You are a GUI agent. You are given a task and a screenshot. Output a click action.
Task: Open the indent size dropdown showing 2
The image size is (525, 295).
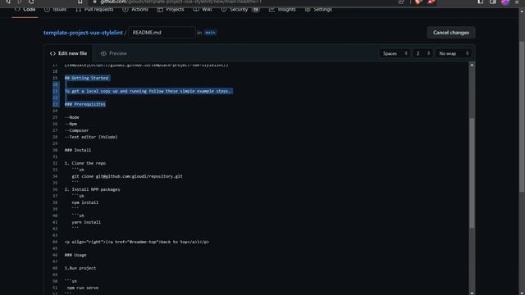(x=422, y=53)
